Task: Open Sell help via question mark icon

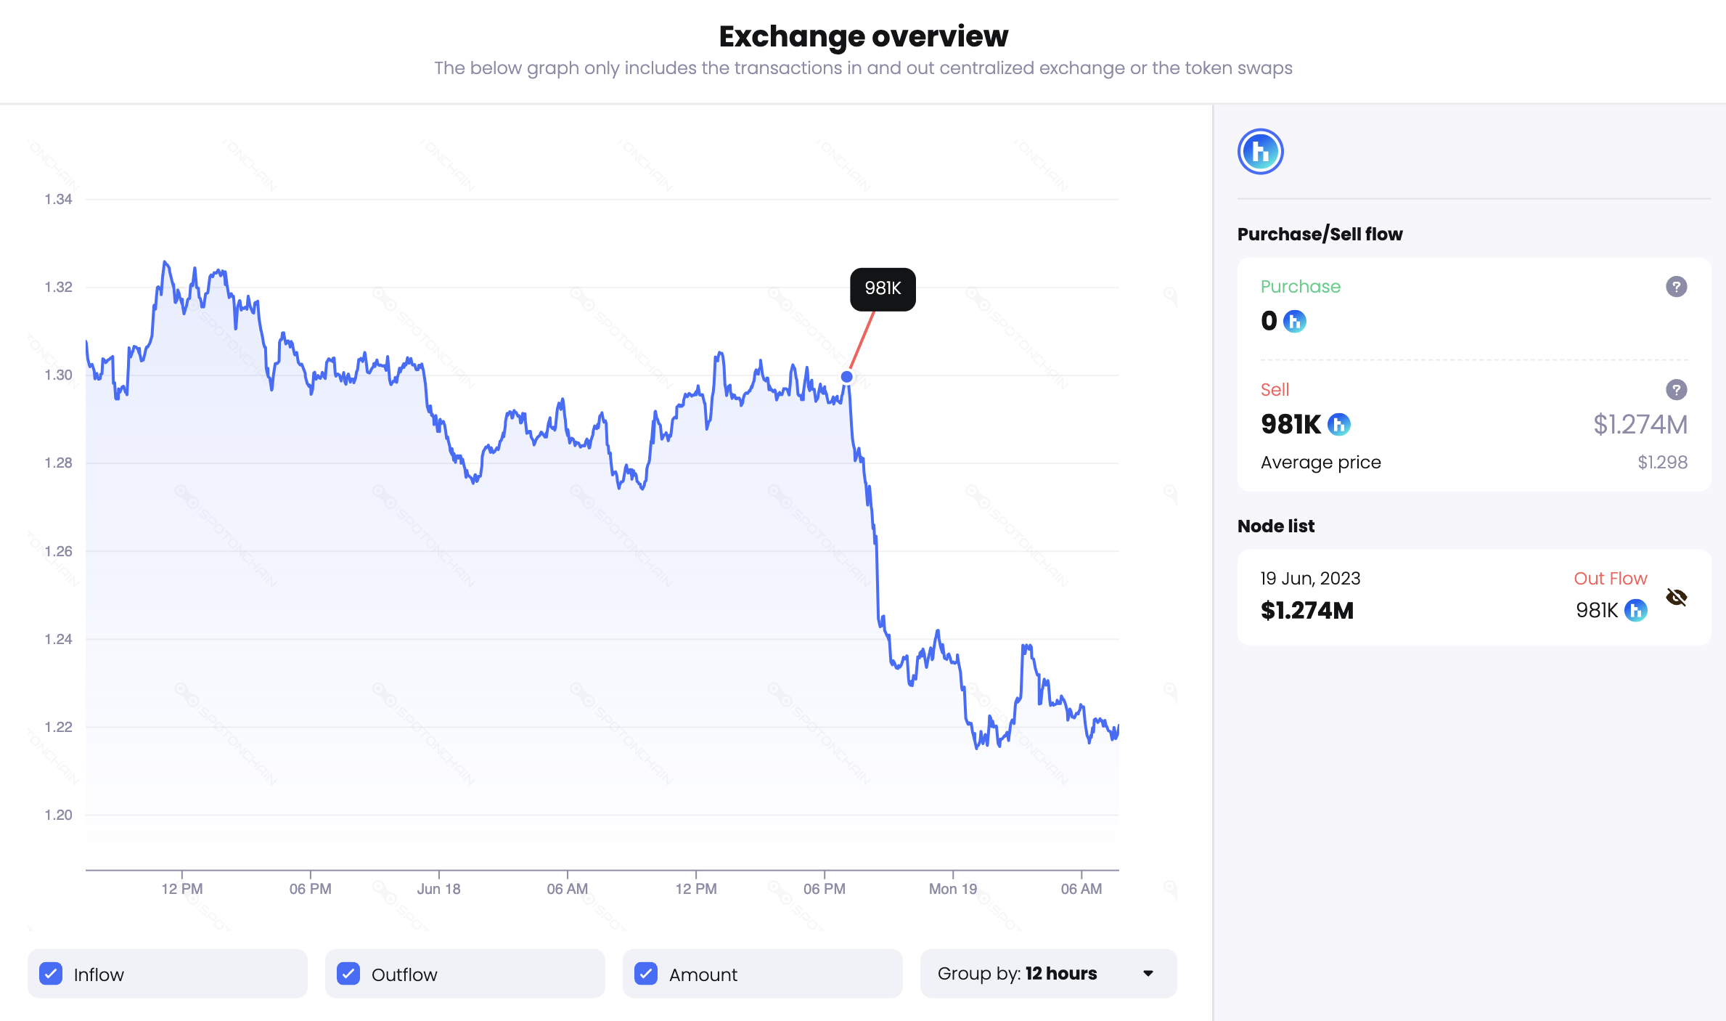Action: click(1676, 390)
